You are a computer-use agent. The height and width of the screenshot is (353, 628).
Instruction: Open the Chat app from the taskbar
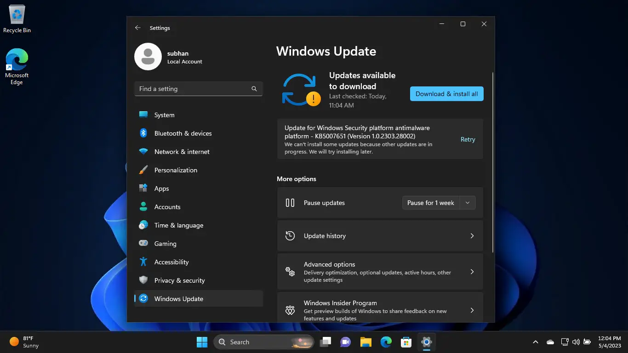click(x=346, y=342)
